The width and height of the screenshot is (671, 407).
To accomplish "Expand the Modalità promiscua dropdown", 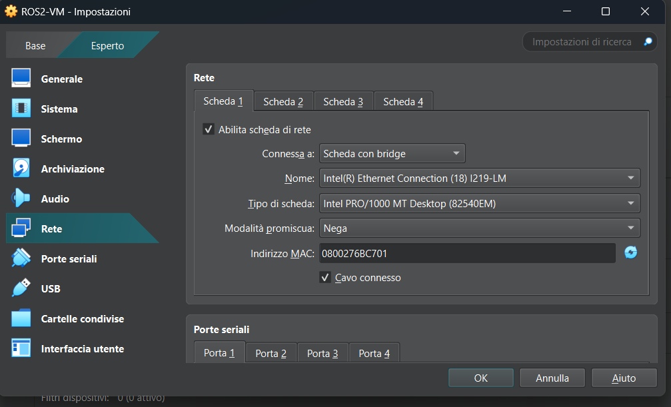I will [480, 228].
